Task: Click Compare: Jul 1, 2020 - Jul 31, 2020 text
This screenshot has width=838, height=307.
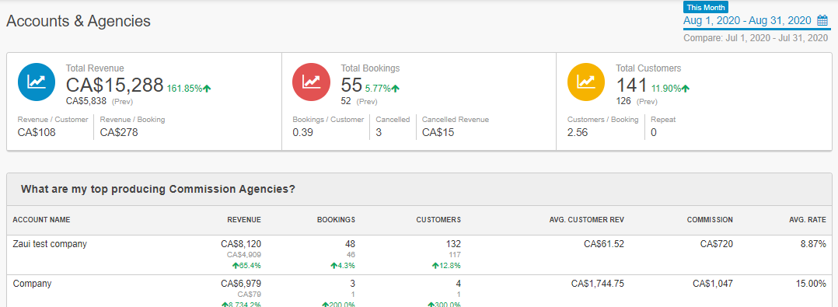Action: pyautogui.click(x=756, y=38)
